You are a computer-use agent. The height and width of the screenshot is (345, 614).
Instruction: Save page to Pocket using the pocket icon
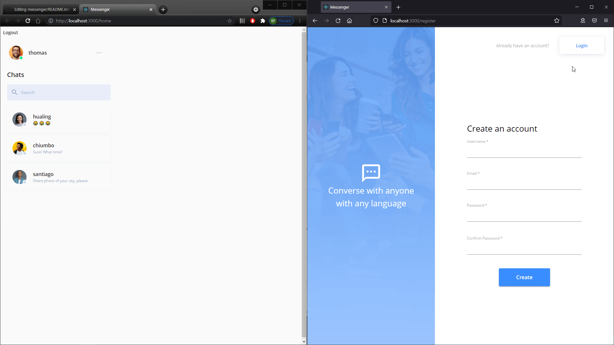[594, 20]
